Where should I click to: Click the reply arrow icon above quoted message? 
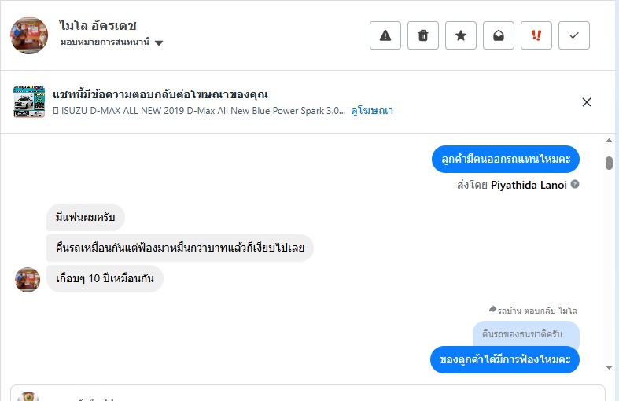pos(492,310)
